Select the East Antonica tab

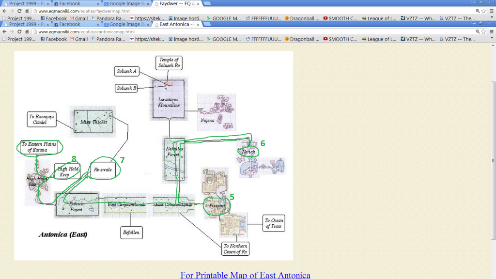[x=176, y=24]
